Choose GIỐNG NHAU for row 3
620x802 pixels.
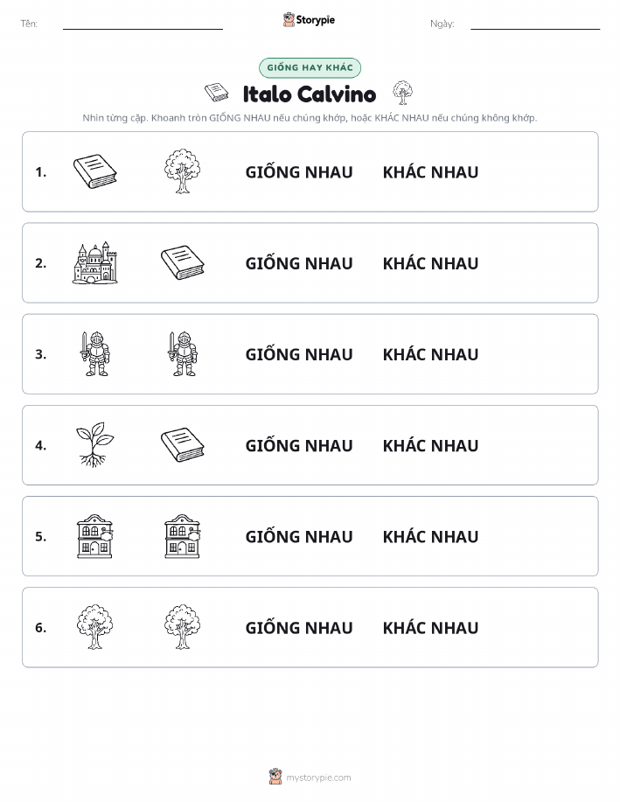coord(299,354)
